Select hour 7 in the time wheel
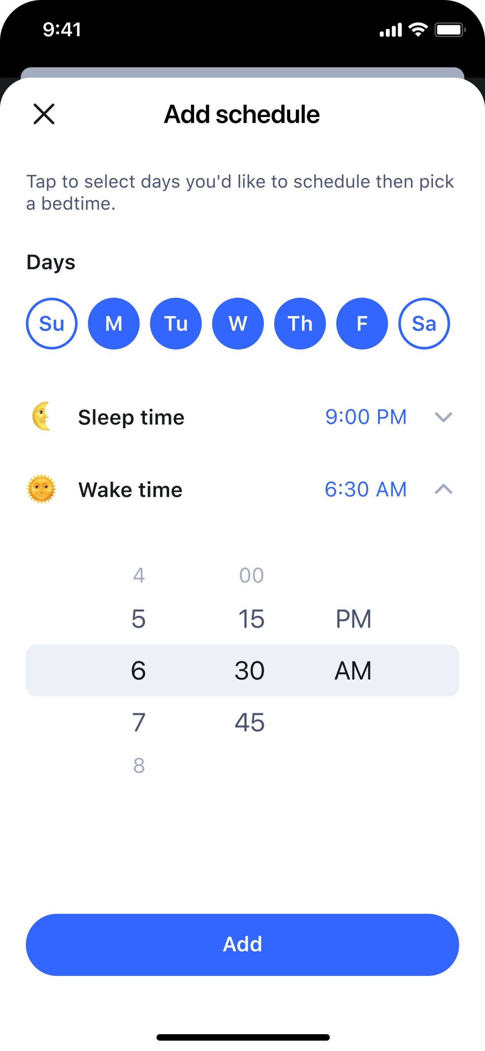The image size is (485, 1051). tap(138, 722)
